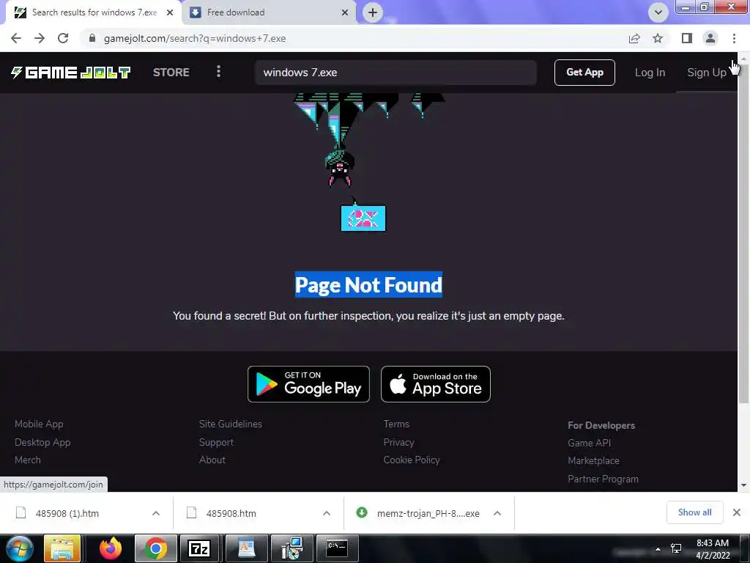Click the Get it on Google Play badge

point(308,384)
